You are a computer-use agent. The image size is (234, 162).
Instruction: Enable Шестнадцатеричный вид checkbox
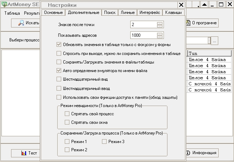point(59,79)
